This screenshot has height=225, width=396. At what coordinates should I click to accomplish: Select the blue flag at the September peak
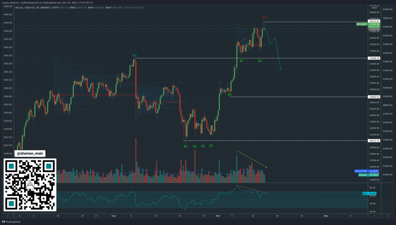pos(135,56)
